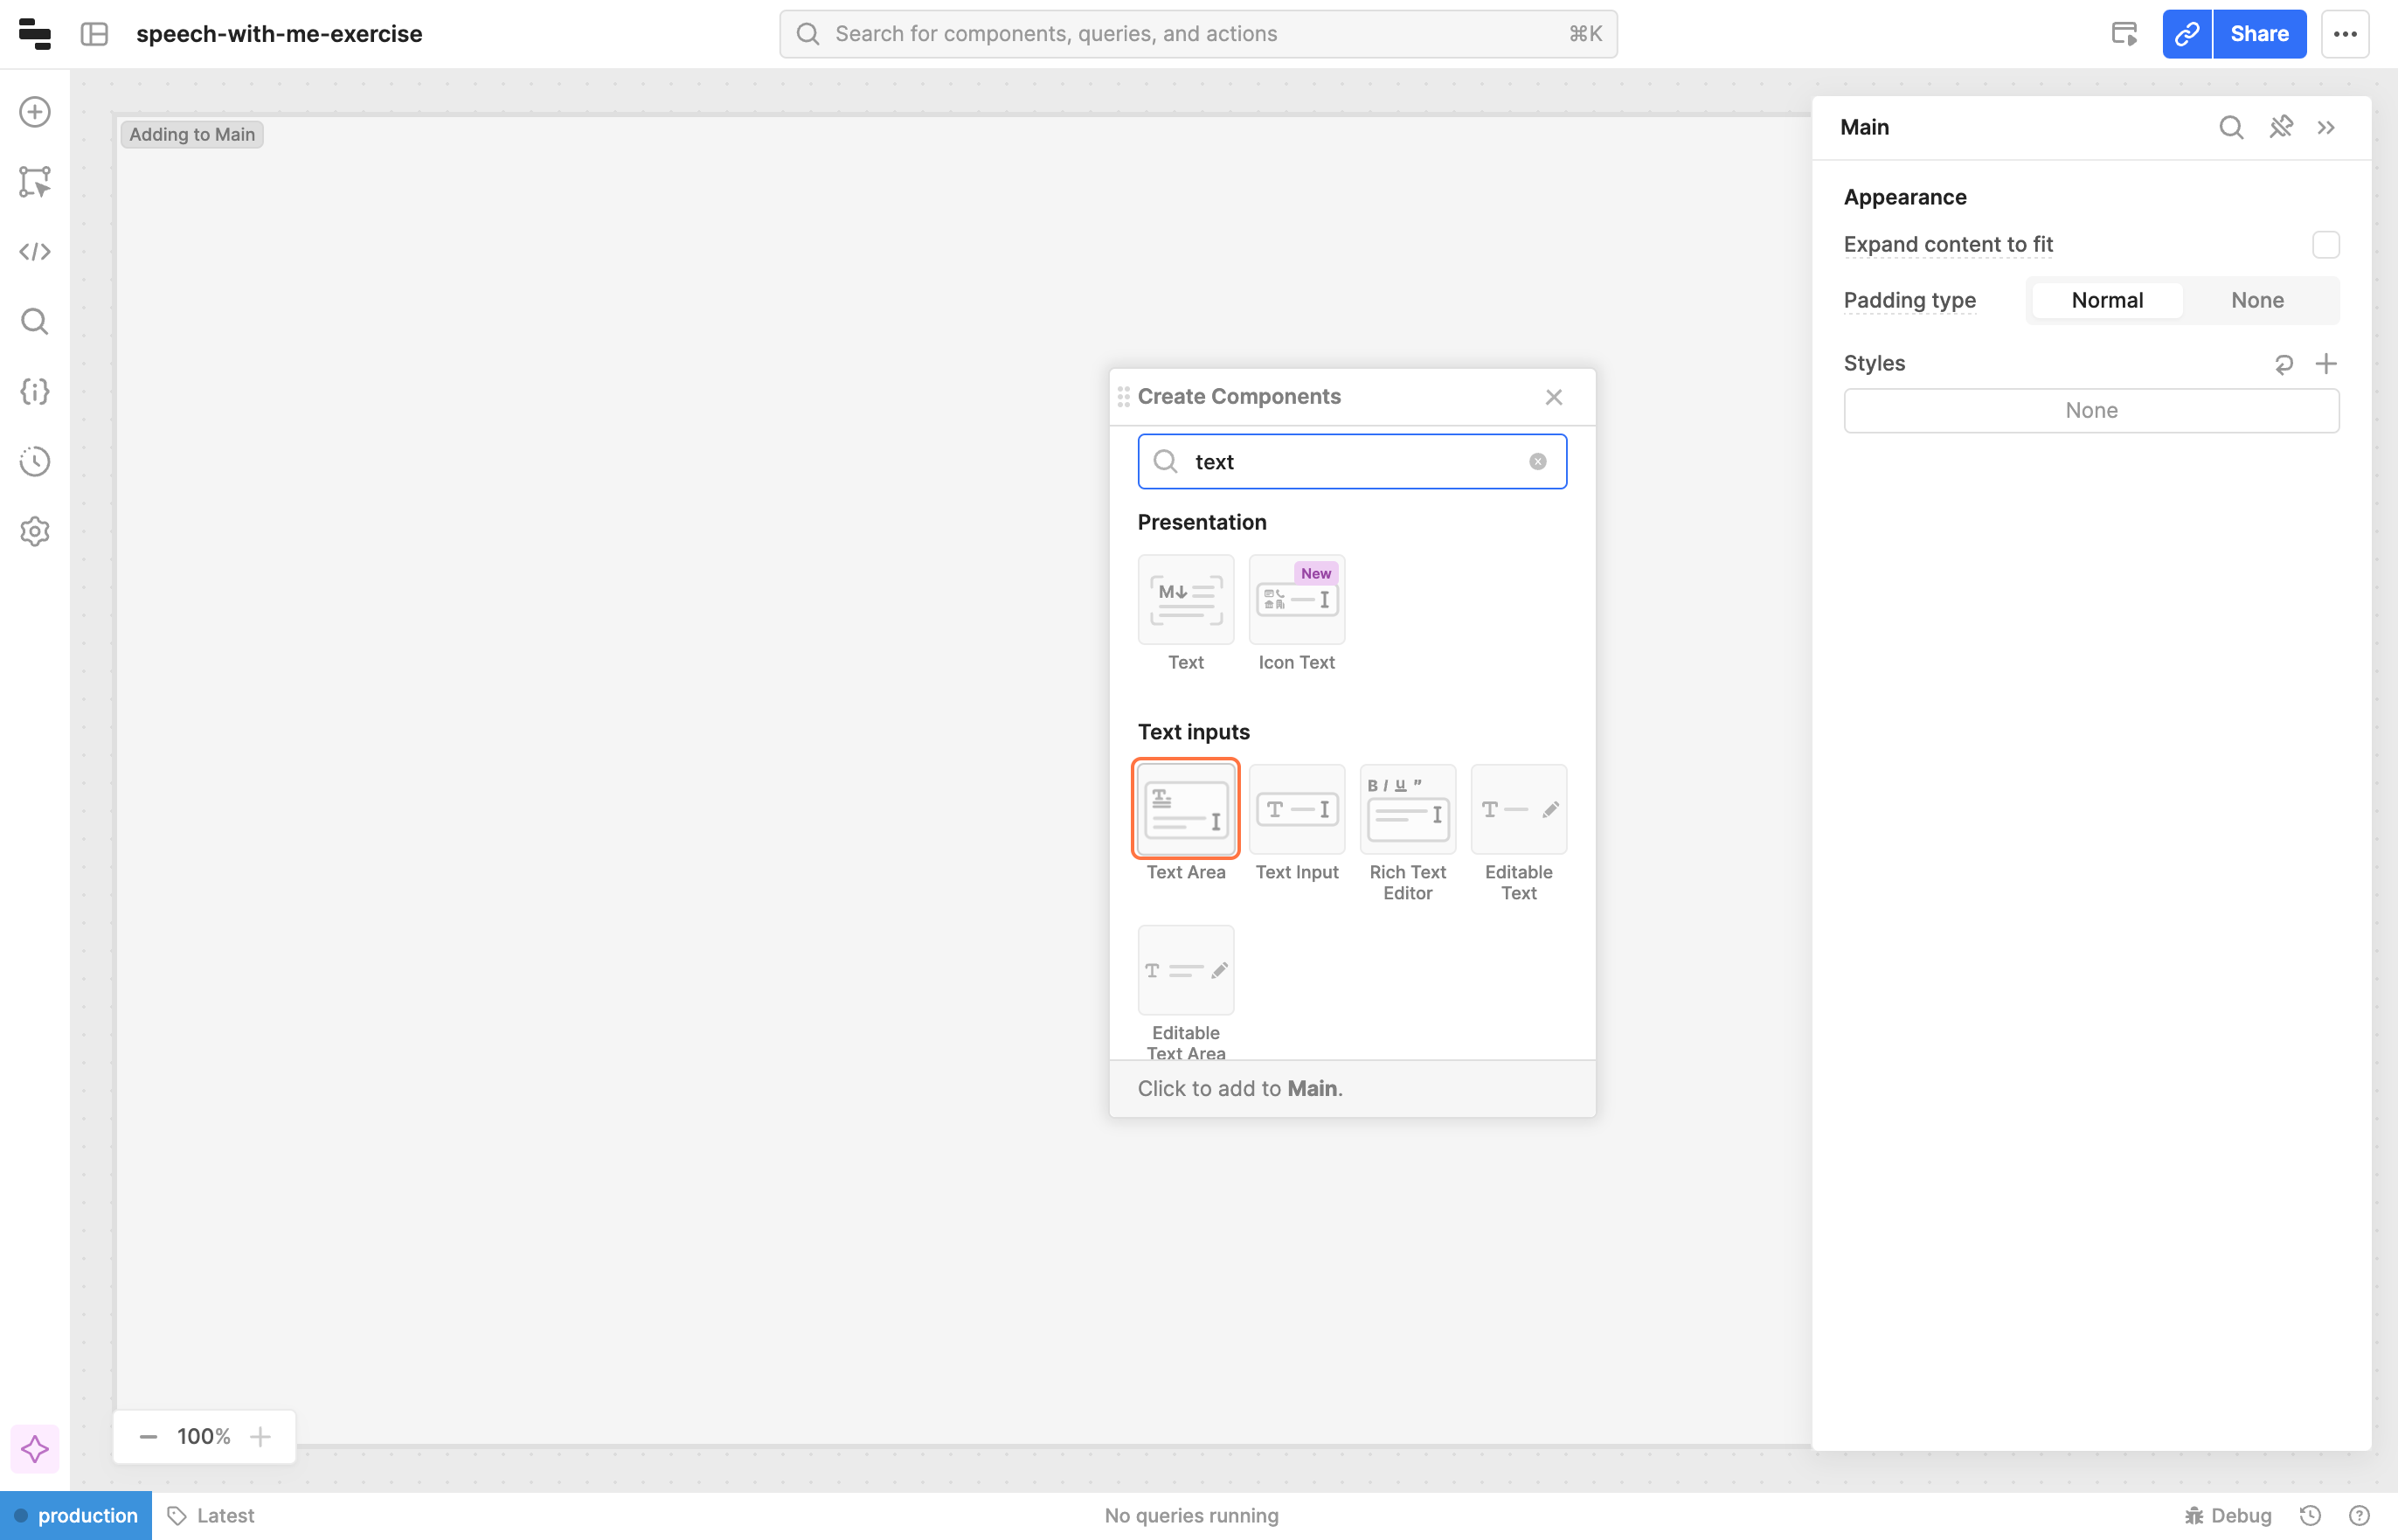This screenshot has width=2398, height=1540.
Task: Set Padding type to None
Action: point(2257,300)
